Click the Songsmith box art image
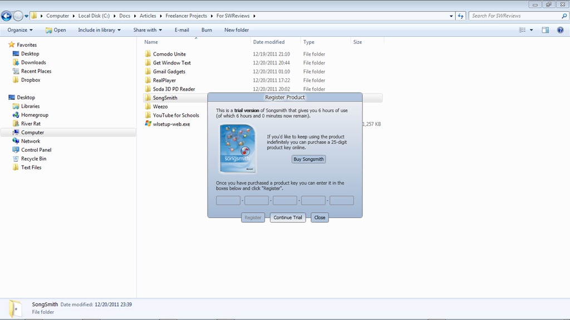Screen dimensions: 570x320 [238, 149]
